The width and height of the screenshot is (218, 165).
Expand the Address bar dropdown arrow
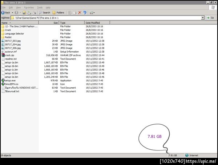[203, 18]
